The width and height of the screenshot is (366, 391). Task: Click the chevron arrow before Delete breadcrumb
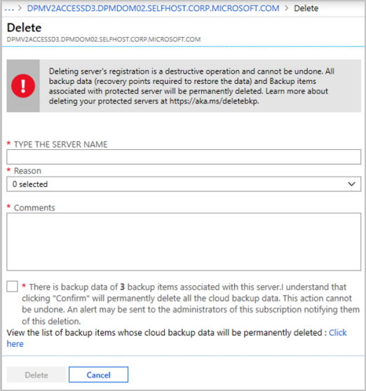(287, 8)
